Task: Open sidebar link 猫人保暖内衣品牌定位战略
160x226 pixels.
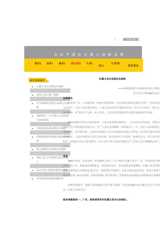Action: coord(51,149)
